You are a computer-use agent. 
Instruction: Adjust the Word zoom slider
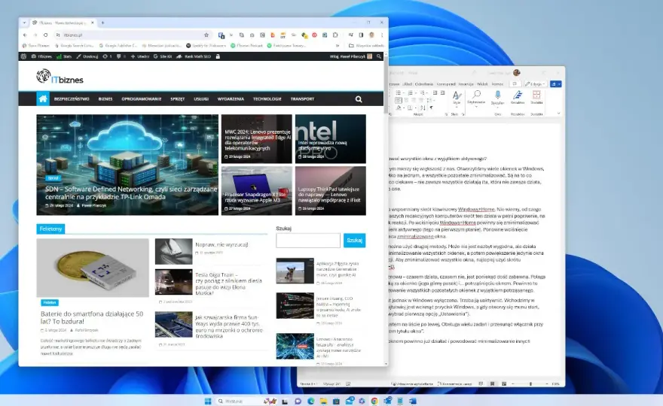[530, 384]
